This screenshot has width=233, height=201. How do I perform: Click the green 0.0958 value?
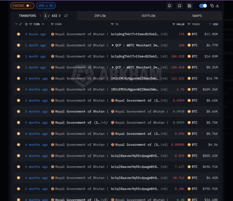click(x=178, y=111)
